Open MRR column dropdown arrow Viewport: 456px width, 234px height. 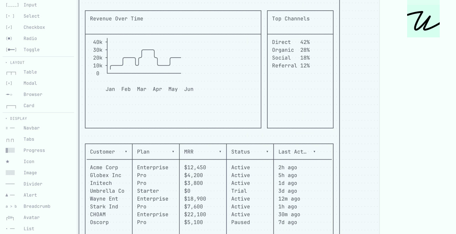[x=220, y=152]
